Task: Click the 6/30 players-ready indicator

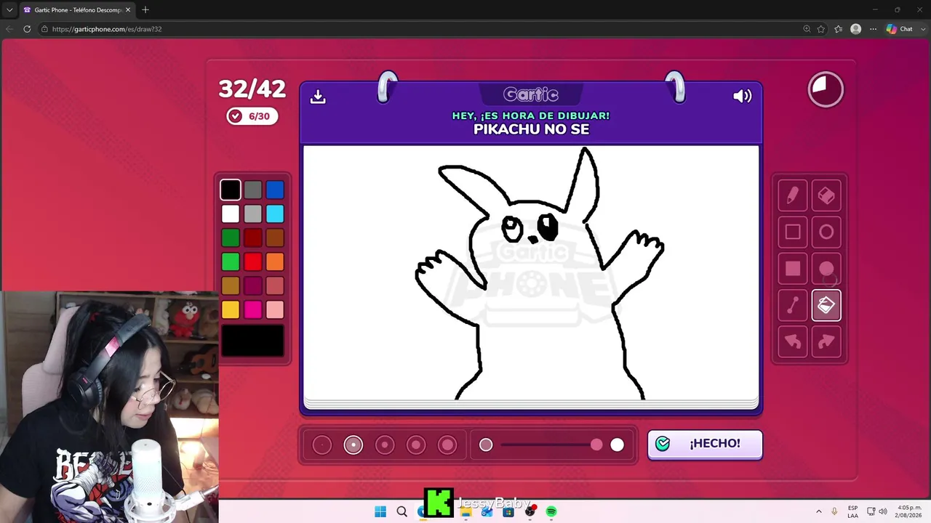Action: pyautogui.click(x=252, y=116)
